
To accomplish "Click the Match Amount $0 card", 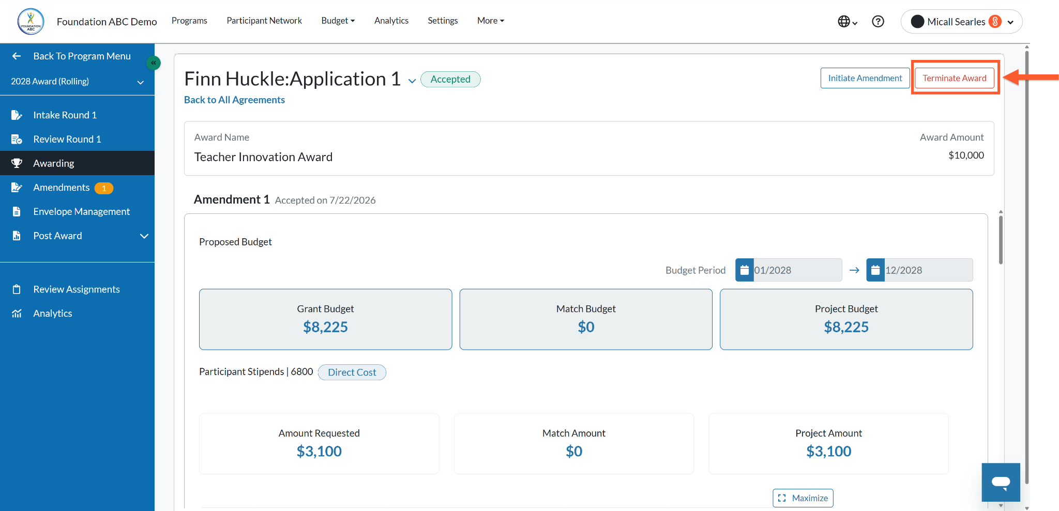I will pos(574,443).
